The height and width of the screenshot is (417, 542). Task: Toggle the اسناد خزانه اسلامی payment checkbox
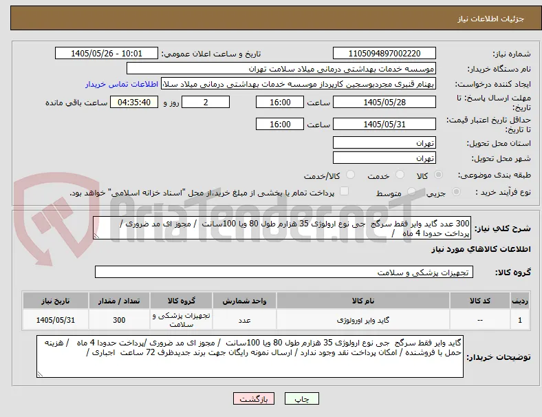(345, 191)
